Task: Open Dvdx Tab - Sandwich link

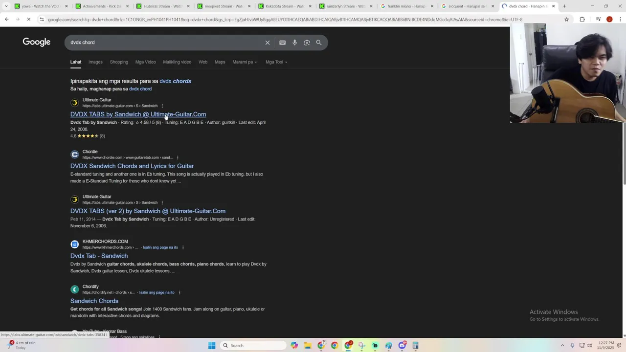Action: coord(99,256)
